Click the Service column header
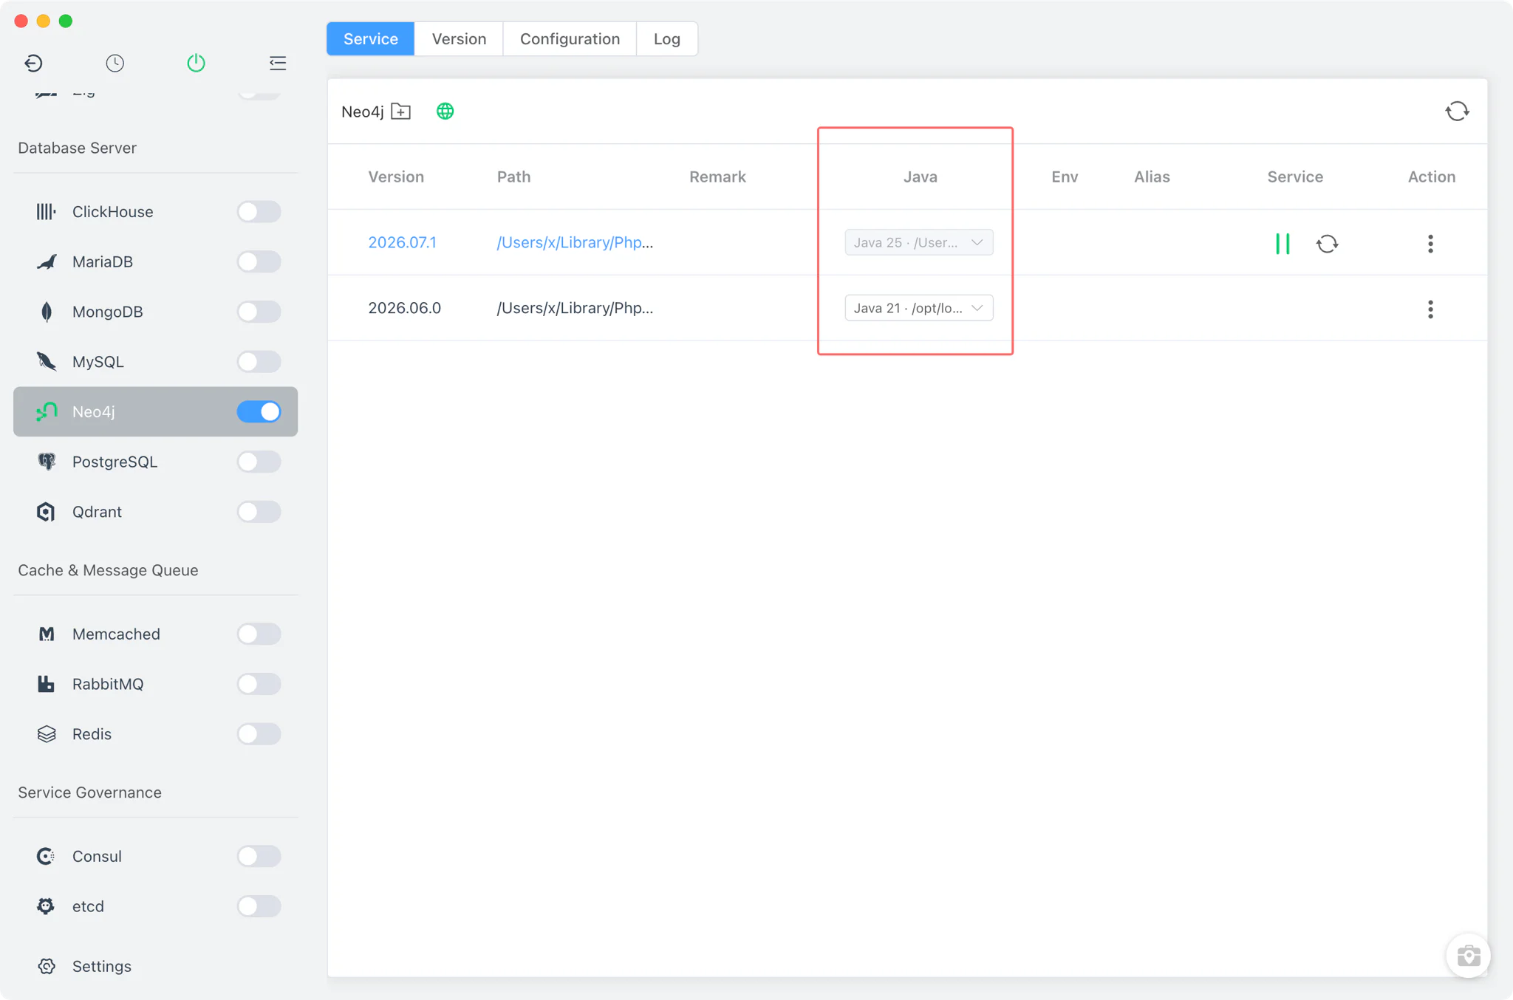The width and height of the screenshot is (1513, 1000). [1295, 177]
